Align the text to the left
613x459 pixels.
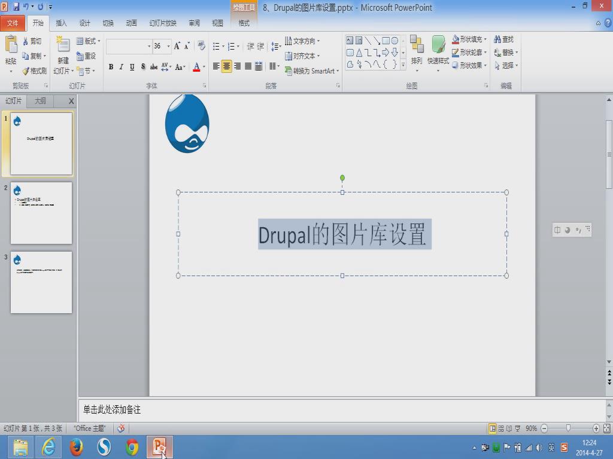point(216,66)
